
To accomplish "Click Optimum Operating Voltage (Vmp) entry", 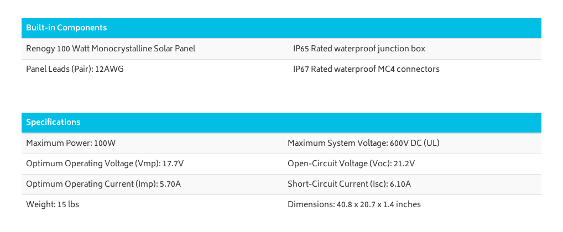I will (105, 164).
